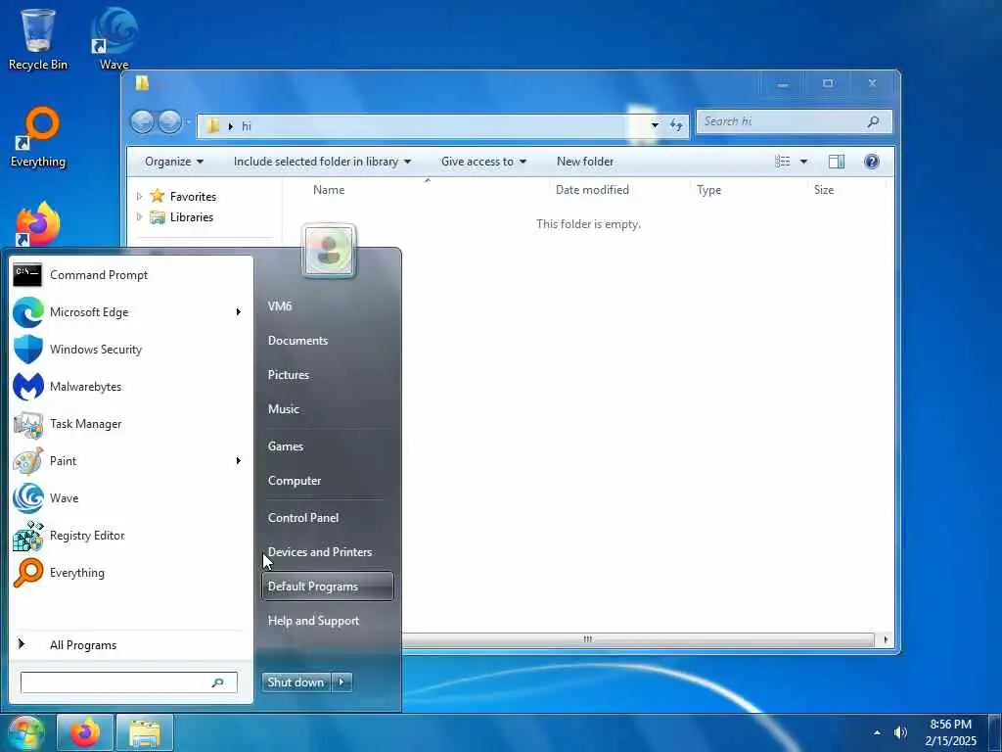Expand Paint jump list arrow
1002x752 pixels.
coord(239,460)
